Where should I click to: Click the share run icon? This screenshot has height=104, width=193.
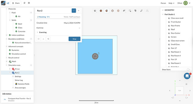coord(48,39)
